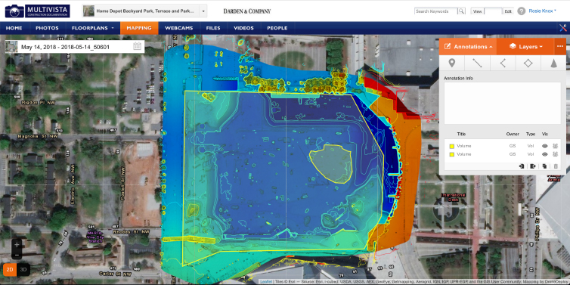The image size is (570, 285).
Task: Expand the Layers dropdown
Action: click(x=525, y=47)
